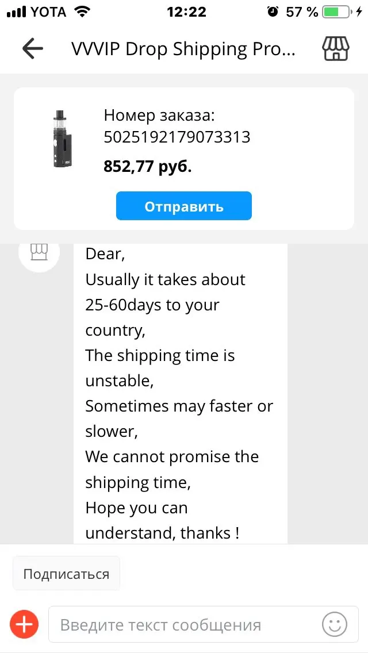Tap the battery status icon
Screen dimensions: 368x653
337,11
